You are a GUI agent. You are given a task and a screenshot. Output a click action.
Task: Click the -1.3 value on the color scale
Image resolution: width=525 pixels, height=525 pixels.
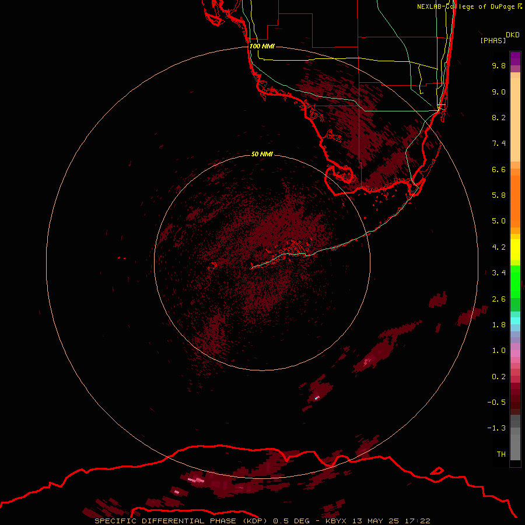coord(496,428)
